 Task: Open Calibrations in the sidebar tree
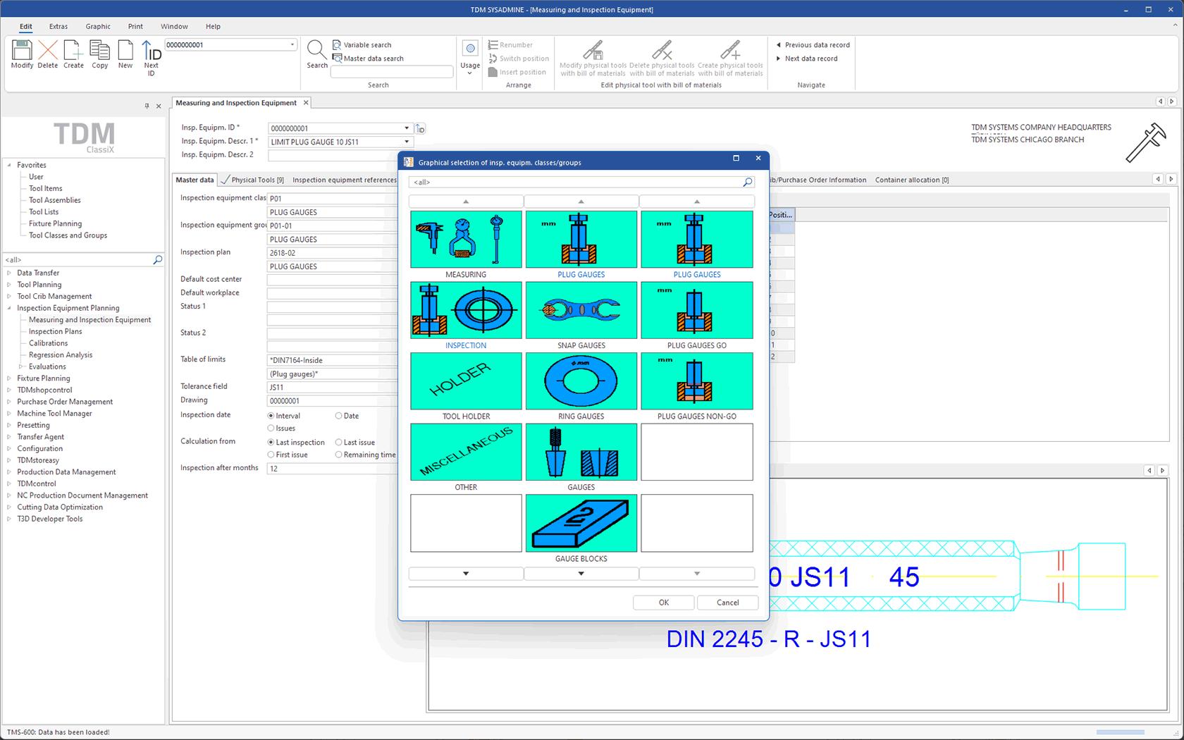(49, 343)
